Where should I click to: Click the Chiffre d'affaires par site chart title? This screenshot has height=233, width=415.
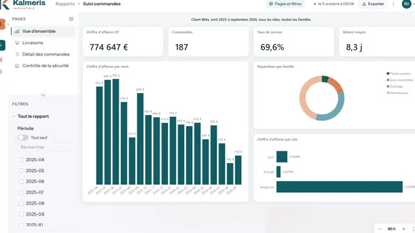pyautogui.click(x=277, y=139)
